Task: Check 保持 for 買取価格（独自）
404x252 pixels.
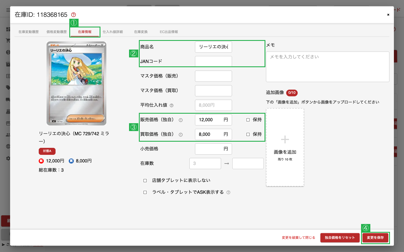Action: pyautogui.click(x=248, y=134)
